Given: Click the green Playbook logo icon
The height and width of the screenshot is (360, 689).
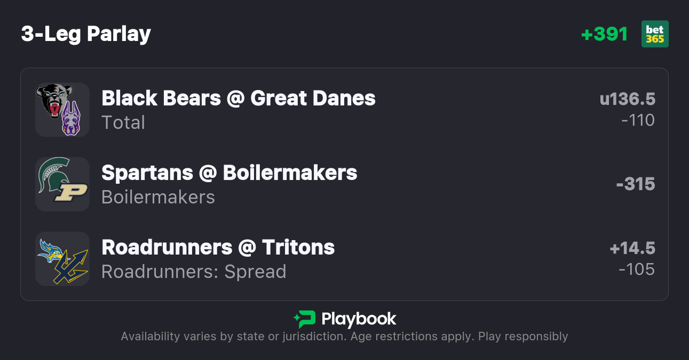Looking at the screenshot, I should 305,319.
